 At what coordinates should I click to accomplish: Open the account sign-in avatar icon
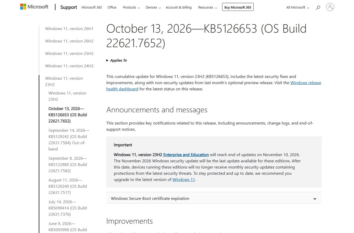coord(330,7)
